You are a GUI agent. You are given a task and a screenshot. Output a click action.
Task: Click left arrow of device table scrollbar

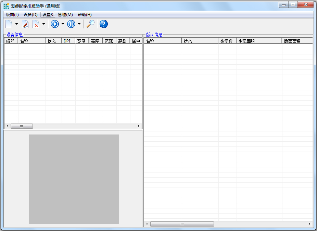pos(7,126)
